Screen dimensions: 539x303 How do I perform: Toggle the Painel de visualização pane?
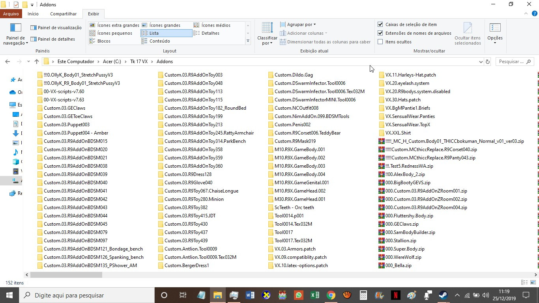tap(56, 28)
